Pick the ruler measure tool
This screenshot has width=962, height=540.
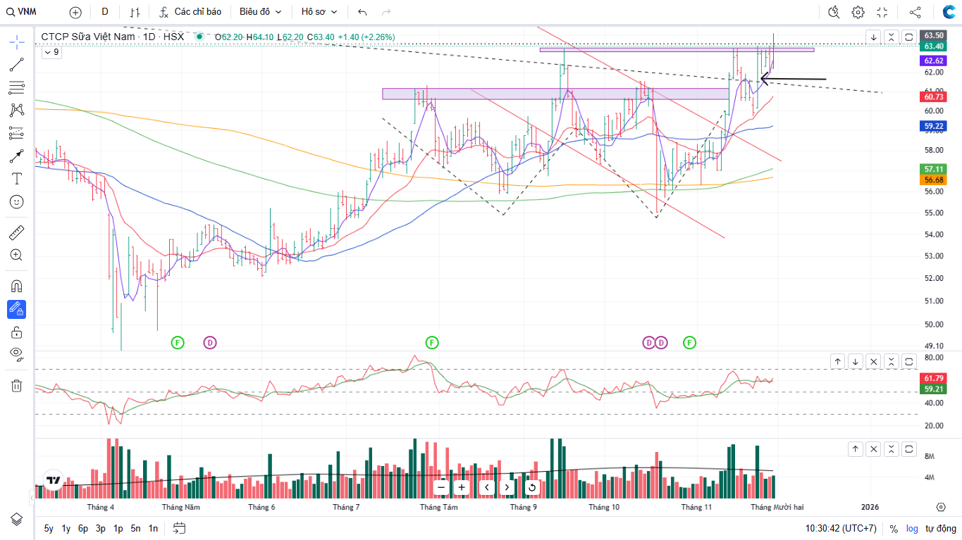point(17,232)
